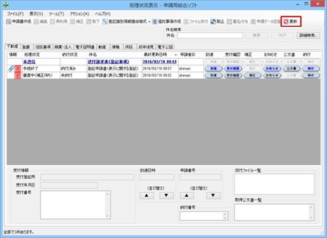Screen dimensions: 327x238
Task: Click the ファイル添付 toolbar icon
Action: 186,22
